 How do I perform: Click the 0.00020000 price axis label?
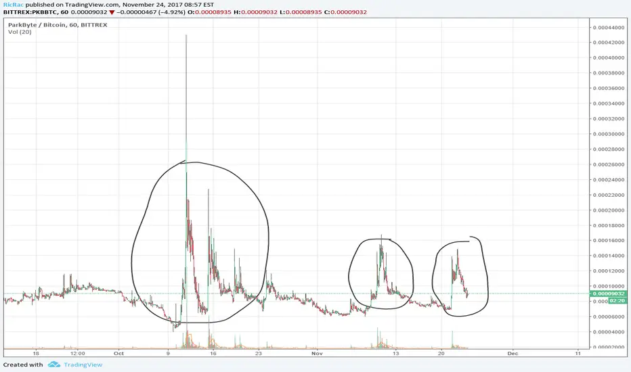pos(609,210)
